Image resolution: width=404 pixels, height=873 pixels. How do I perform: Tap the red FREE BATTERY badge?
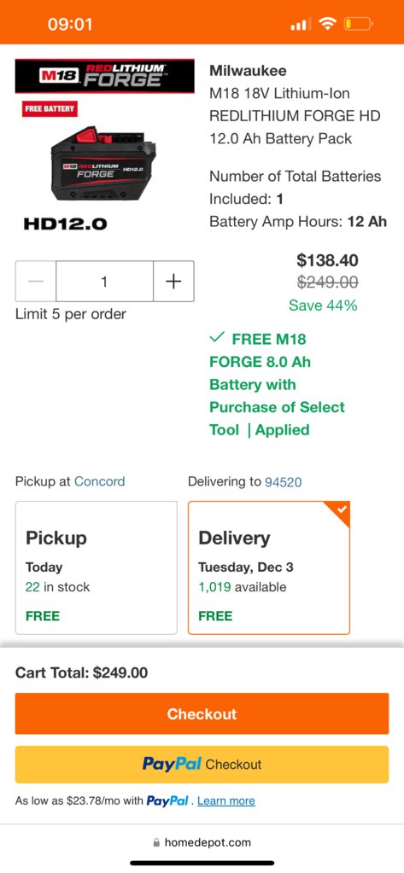[x=50, y=109]
